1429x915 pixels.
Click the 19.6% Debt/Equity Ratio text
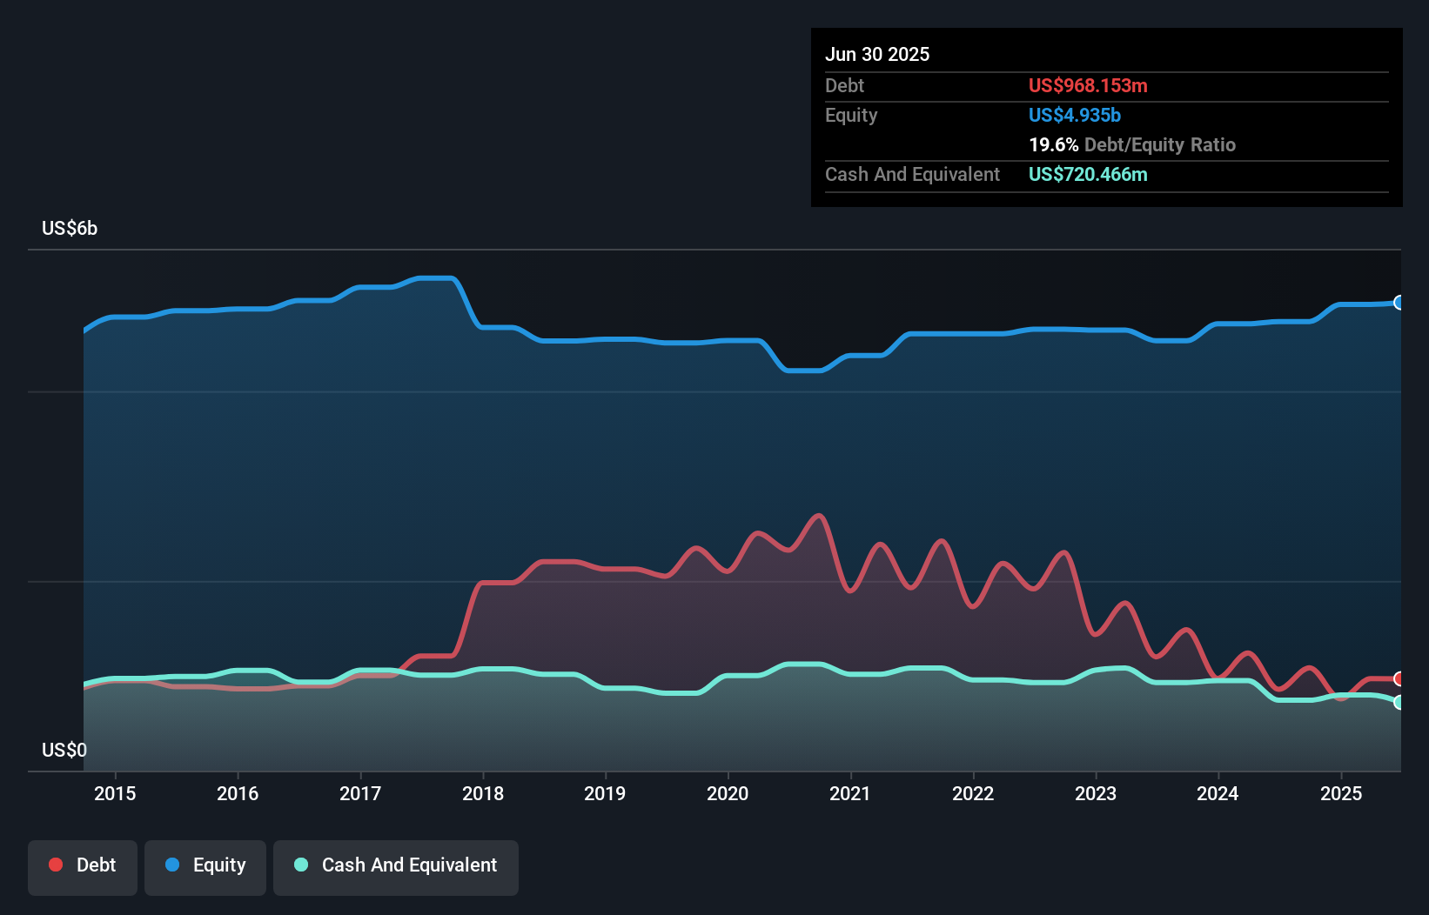[x=1132, y=144]
